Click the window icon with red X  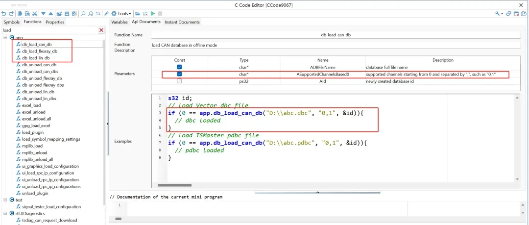(x=516, y=14)
